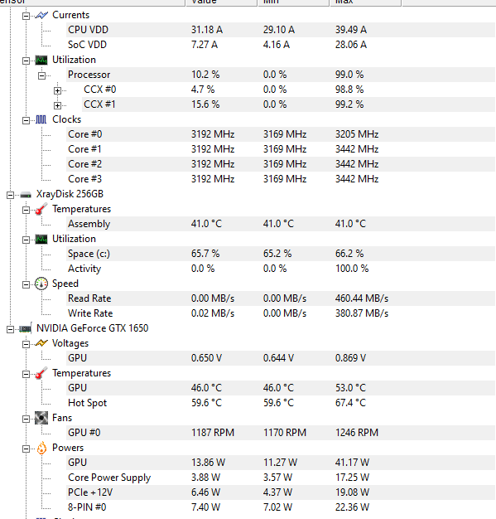This screenshot has width=496, height=519.
Task: Select the Write Rate row
Action: (x=281, y=313)
